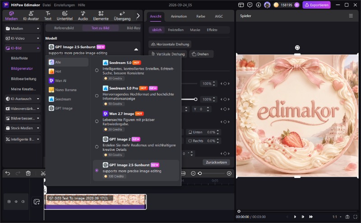The width and height of the screenshot is (361, 223).
Task: Click the rotate handle above the preview image
Action: point(297,48)
